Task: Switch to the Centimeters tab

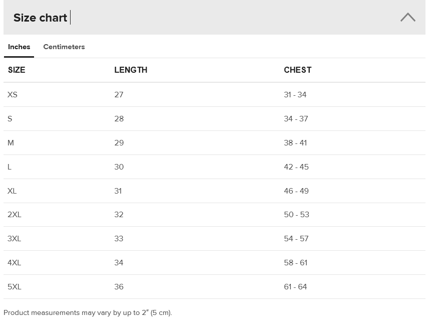Action: (x=64, y=47)
